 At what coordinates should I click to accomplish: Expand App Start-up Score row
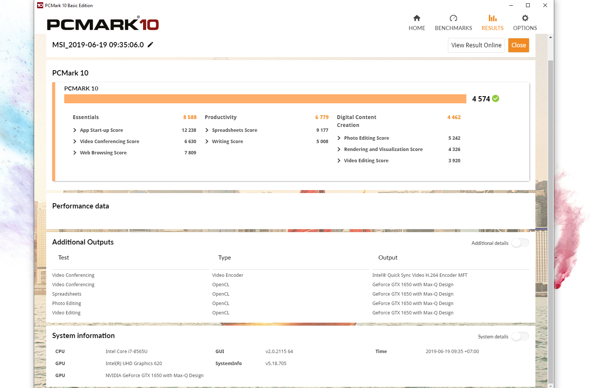(x=75, y=130)
